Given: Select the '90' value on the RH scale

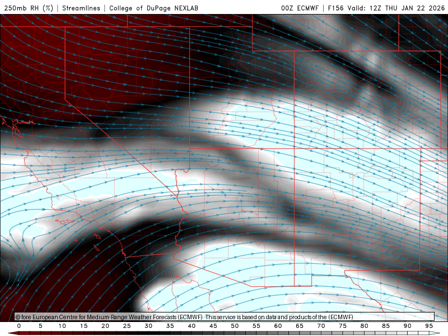Looking at the screenshot, I should coord(408,326).
